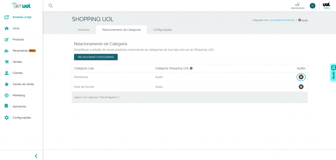Open Canais de venda in the sidebar

point(23,84)
